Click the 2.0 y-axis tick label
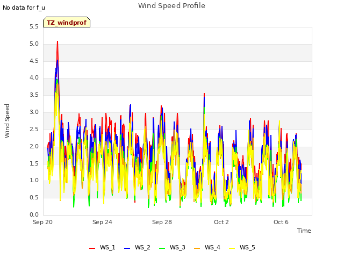This screenshot has height=258, width=344. [34, 146]
